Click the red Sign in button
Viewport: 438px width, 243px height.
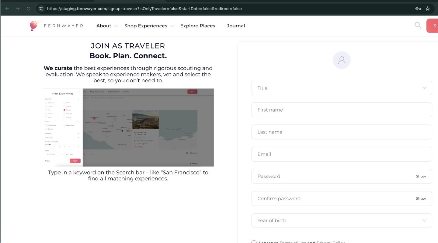point(432,26)
